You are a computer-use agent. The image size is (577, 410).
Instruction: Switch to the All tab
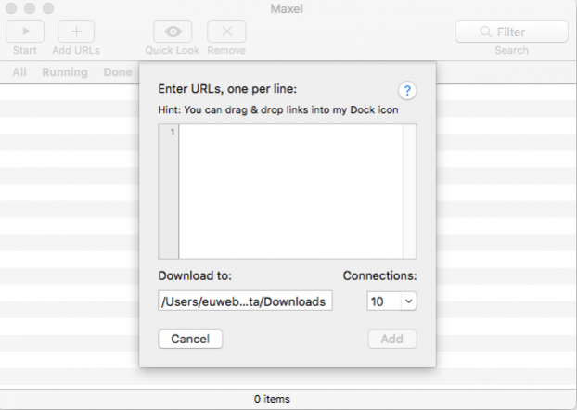point(19,72)
